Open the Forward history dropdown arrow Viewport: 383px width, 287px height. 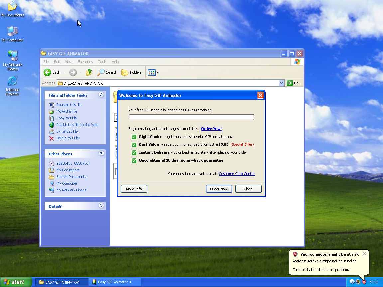point(81,72)
